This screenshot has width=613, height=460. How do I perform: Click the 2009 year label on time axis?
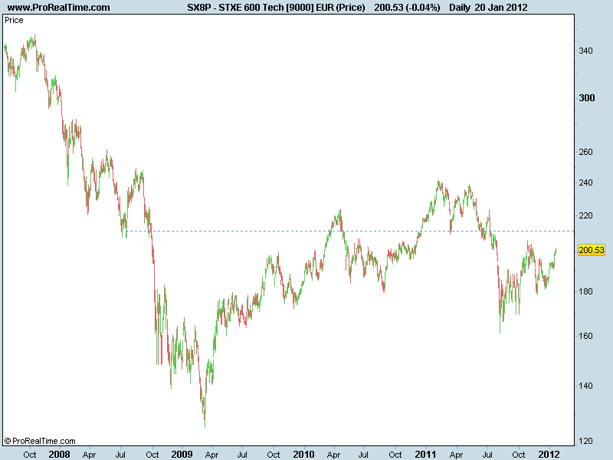tap(182, 454)
